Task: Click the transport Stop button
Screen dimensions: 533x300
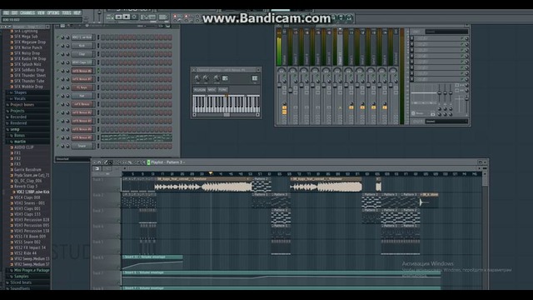Action: (126, 17)
